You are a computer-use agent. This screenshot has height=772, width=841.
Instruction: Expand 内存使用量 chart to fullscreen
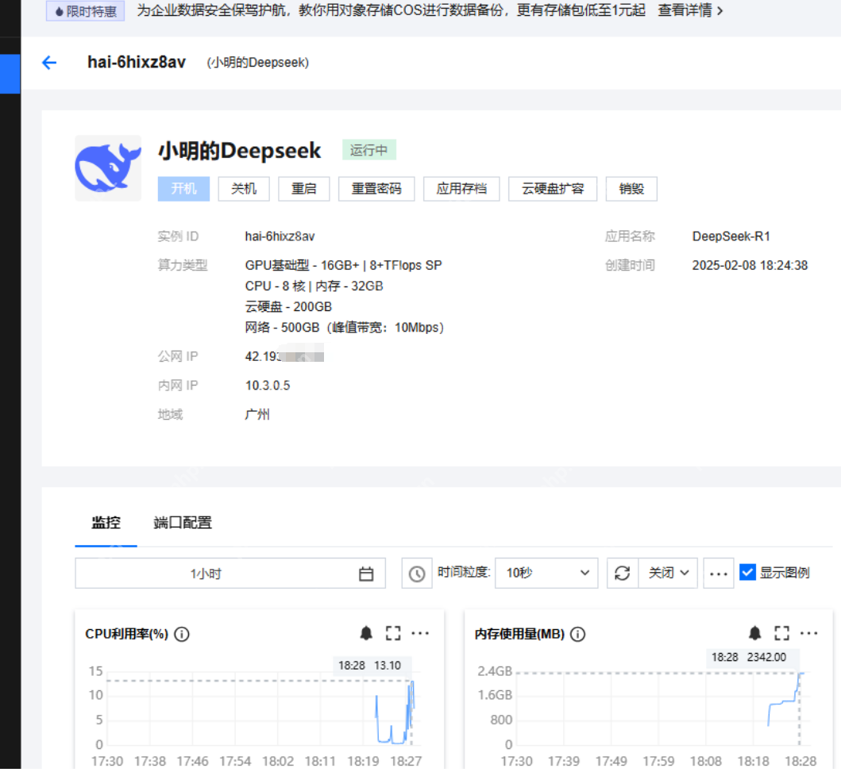(782, 633)
